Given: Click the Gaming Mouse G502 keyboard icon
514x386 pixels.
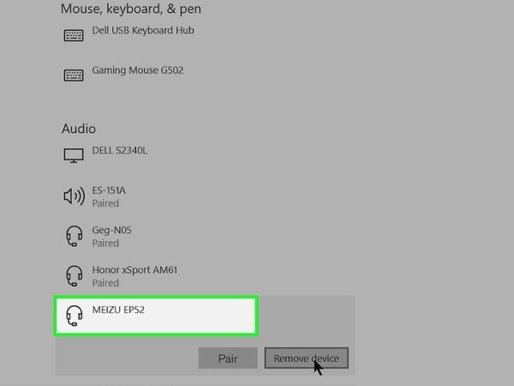Looking at the screenshot, I should (x=74, y=75).
